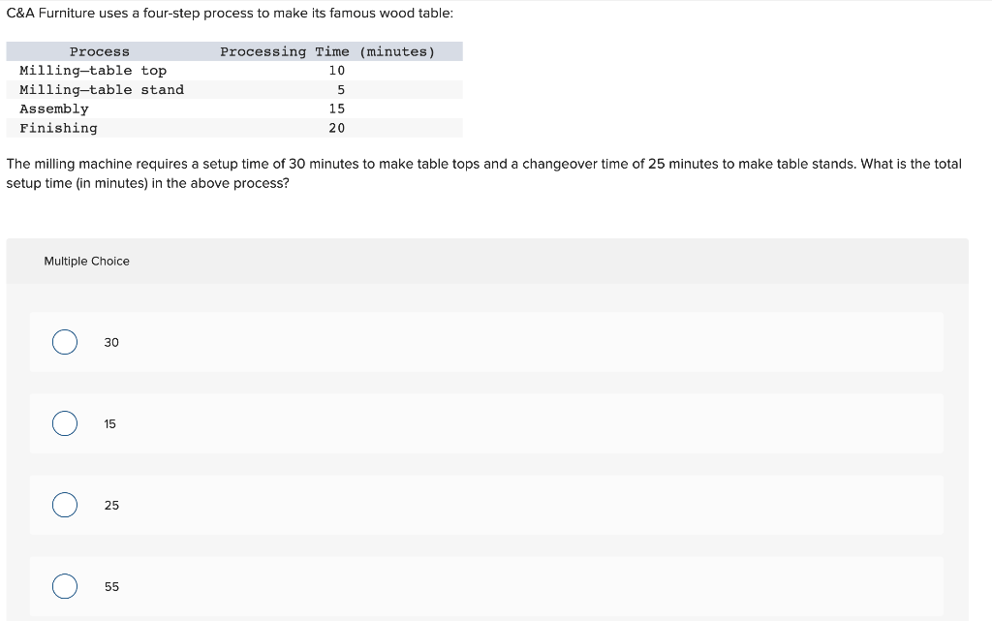The height and width of the screenshot is (621, 992).
Task: Choose the radio button next to 15
Action: click(x=65, y=423)
